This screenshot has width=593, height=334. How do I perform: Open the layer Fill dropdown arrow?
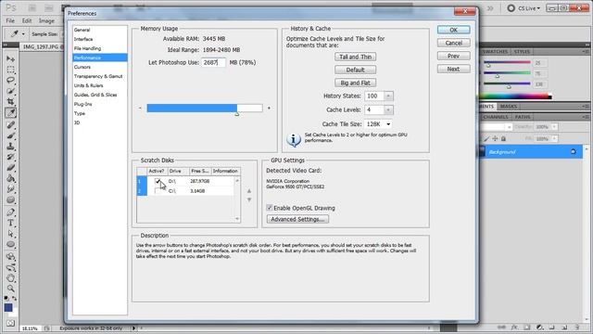pos(554,139)
